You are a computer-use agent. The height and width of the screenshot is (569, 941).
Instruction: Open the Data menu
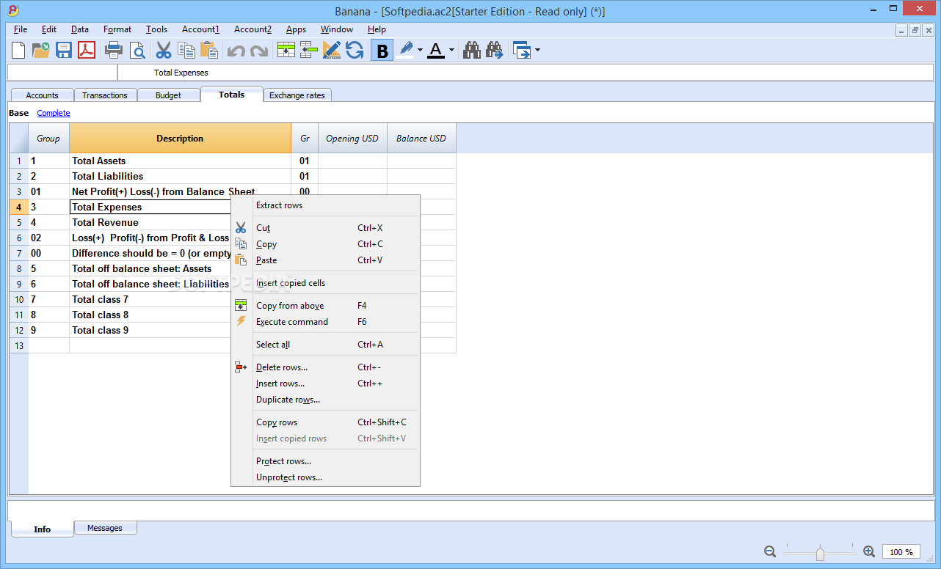coord(80,29)
